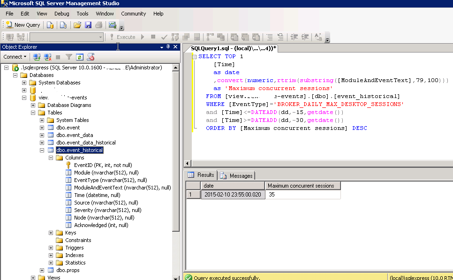Click the Open File folder icon
The height and width of the screenshot is (280, 453).
tap(77, 25)
